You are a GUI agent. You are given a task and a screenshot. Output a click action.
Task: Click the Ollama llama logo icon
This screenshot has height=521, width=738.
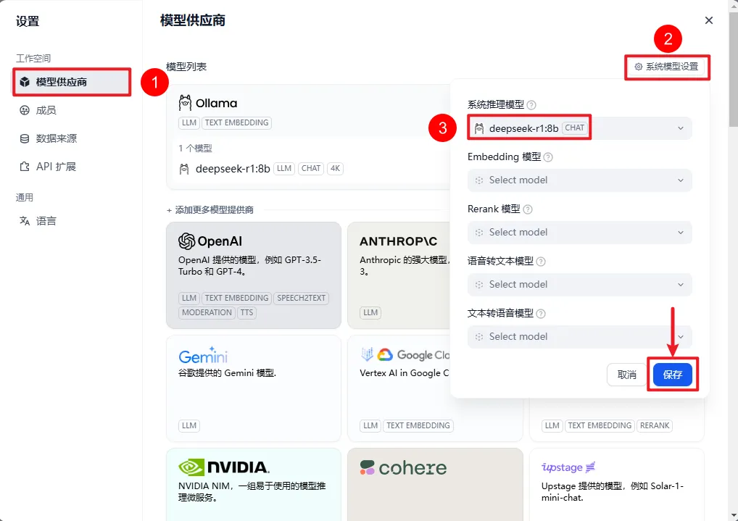[x=186, y=103]
